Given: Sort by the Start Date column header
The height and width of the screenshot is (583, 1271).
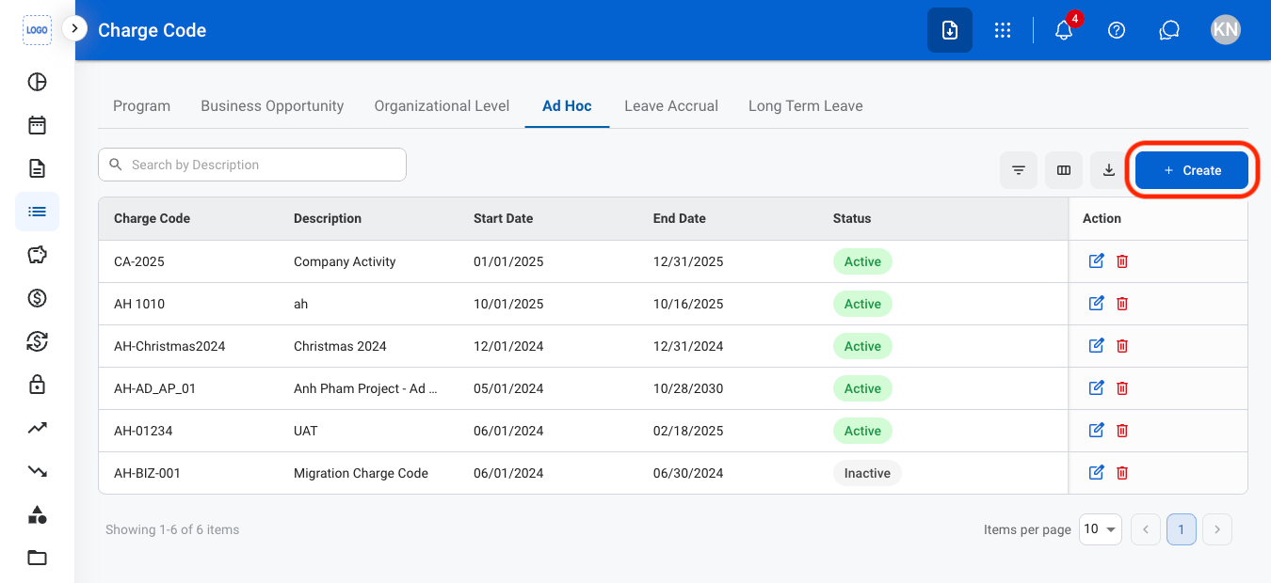Looking at the screenshot, I should click(x=503, y=218).
